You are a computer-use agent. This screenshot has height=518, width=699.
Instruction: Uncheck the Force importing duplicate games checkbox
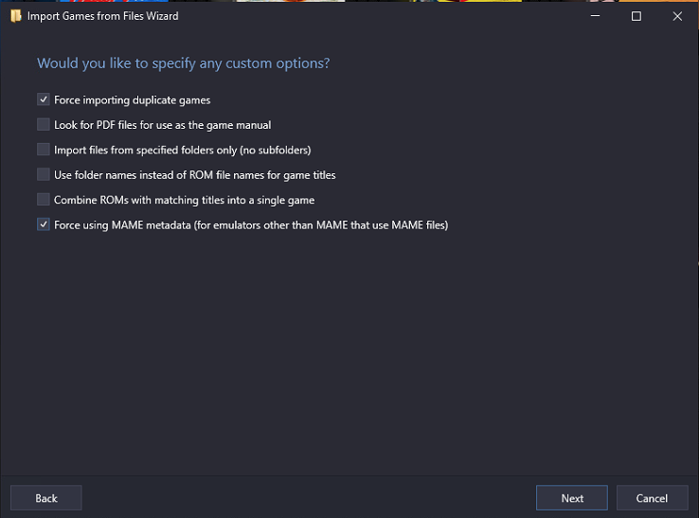point(44,99)
